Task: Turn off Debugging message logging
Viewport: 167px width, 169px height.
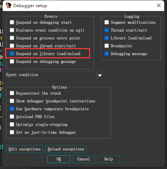Action: (106, 54)
